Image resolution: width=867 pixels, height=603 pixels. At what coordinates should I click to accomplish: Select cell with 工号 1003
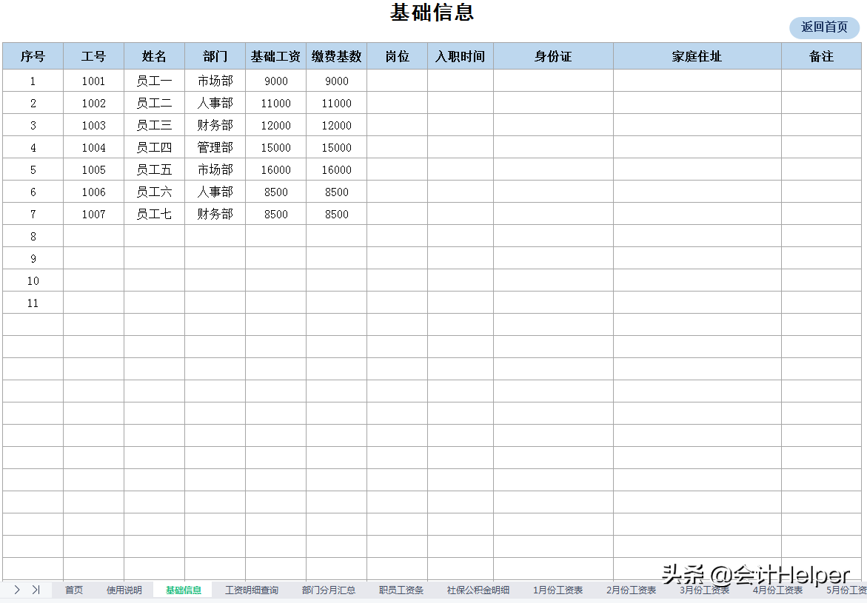coord(93,125)
